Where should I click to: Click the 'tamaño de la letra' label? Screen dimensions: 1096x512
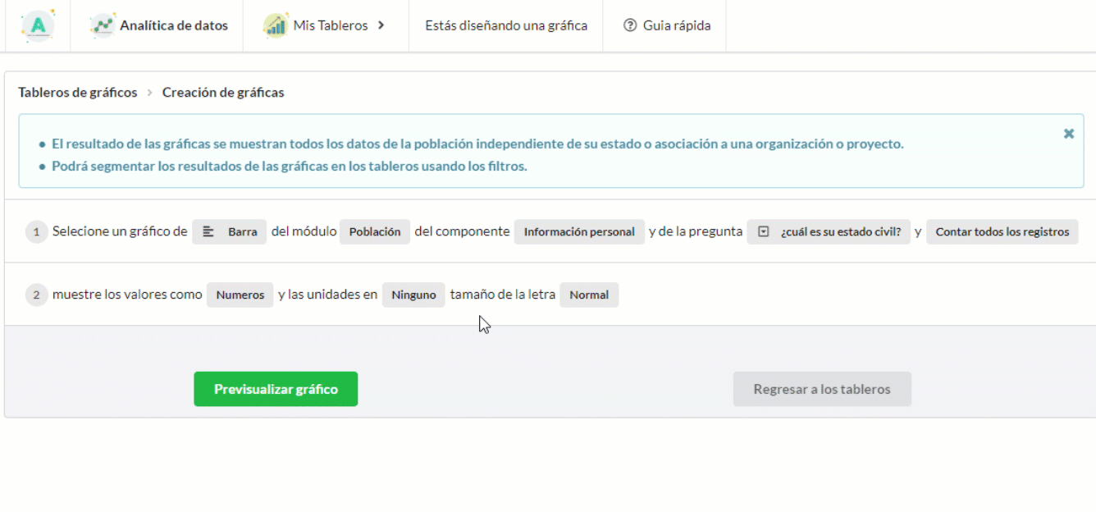tap(503, 294)
